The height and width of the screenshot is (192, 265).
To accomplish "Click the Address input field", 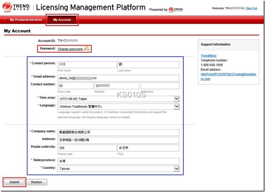I will click(x=118, y=140).
